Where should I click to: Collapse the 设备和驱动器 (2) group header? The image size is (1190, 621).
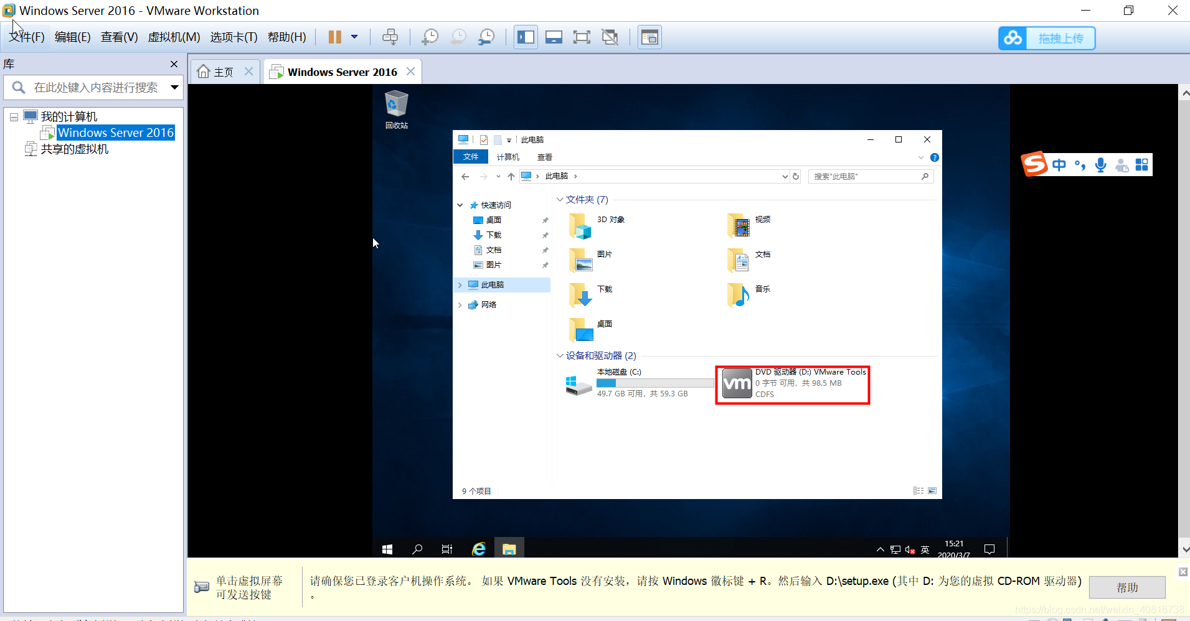coord(560,356)
